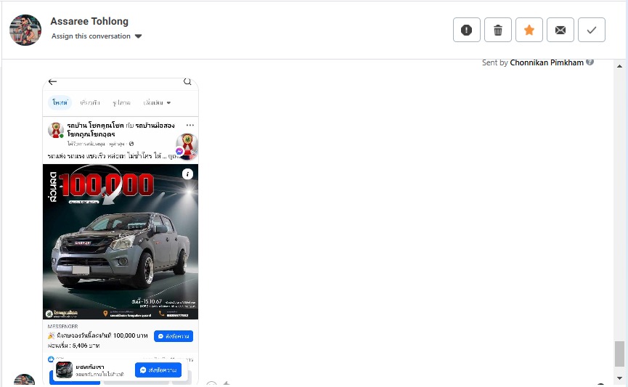Open Assaree Tohlong's profile picture
Viewport: 628px width, 387px height.
click(x=25, y=30)
